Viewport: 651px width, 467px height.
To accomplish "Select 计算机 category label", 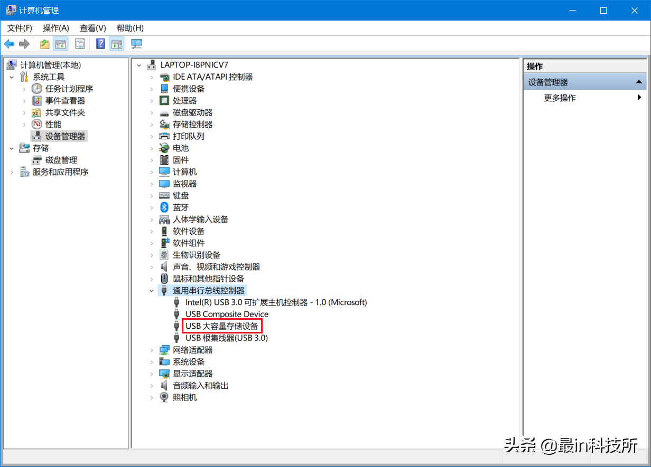I will click(x=185, y=172).
